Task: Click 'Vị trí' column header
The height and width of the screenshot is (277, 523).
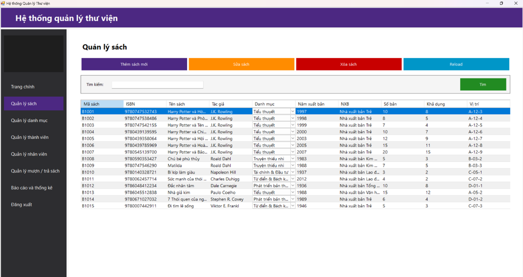Action: 489,104
